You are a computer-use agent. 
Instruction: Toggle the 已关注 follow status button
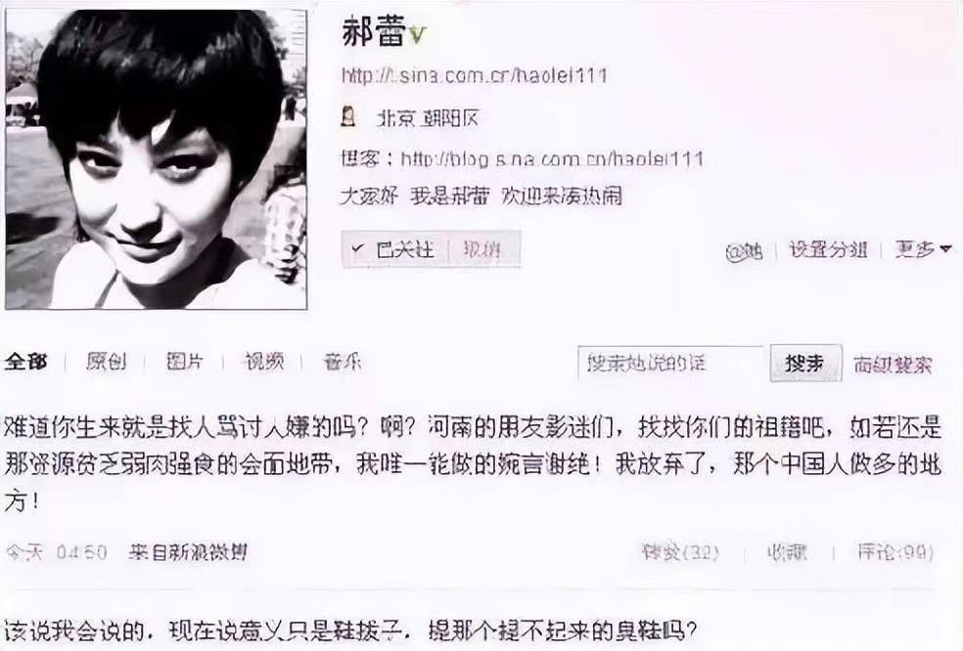pos(393,249)
